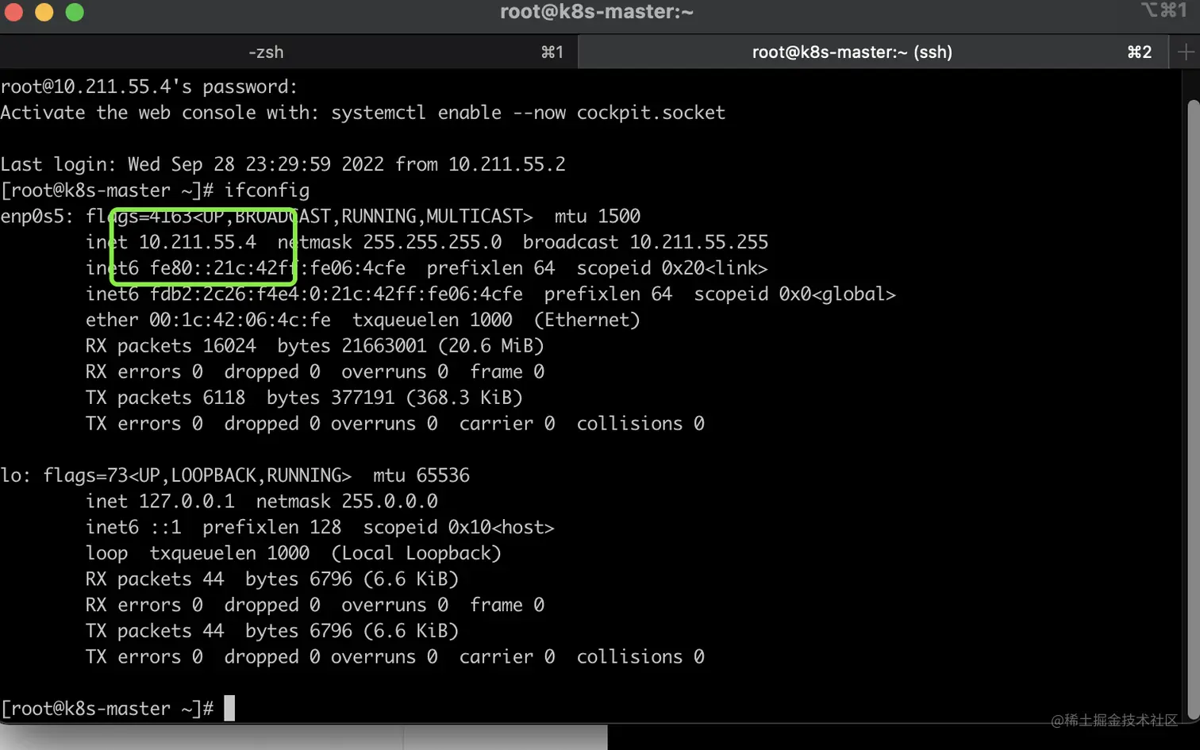The image size is (1200, 750).
Task: Click 'Last login' line text
Action: click(283, 164)
